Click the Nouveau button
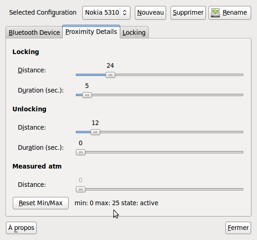The width and height of the screenshot is (257, 240). pos(150,13)
